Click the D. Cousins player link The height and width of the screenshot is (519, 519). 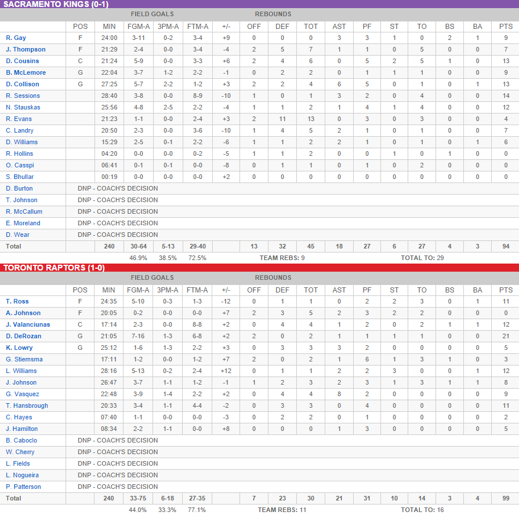tap(23, 61)
